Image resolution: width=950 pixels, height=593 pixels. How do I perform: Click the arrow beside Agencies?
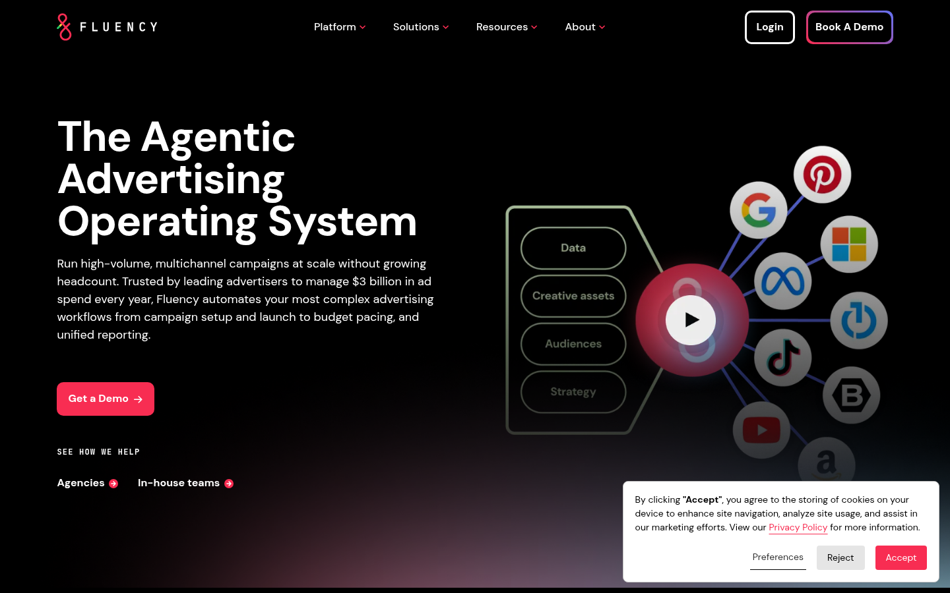[x=113, y=484]
